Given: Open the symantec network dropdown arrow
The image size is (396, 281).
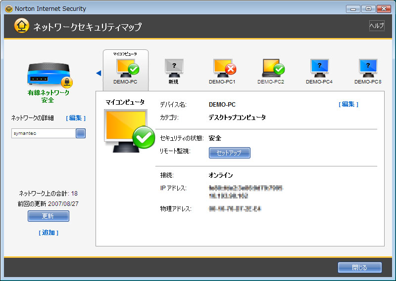Looking at the screenshot, I should (81, 133).
